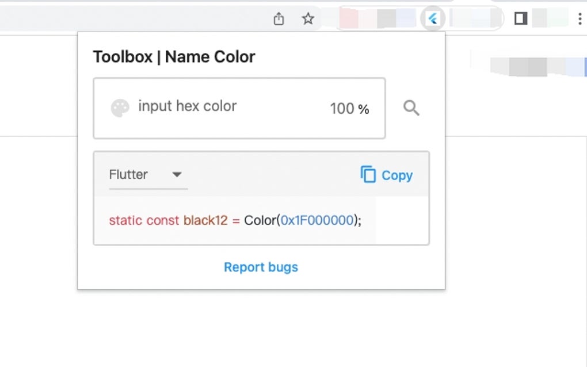
Task: Open the Report bugs link
Action: 261,267
